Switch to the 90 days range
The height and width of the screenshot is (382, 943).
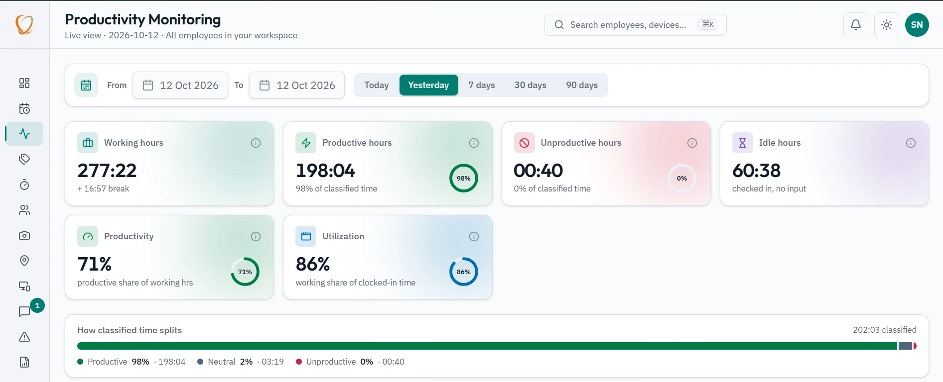click(x=582, y=85)
